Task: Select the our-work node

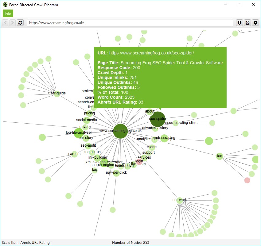Action: [x=180, y=200]
